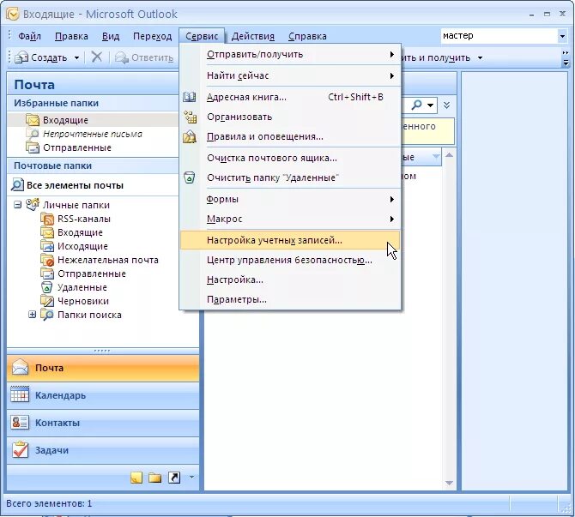
Task: Open the Найти сейчас submenu
Action: point(290,75)
